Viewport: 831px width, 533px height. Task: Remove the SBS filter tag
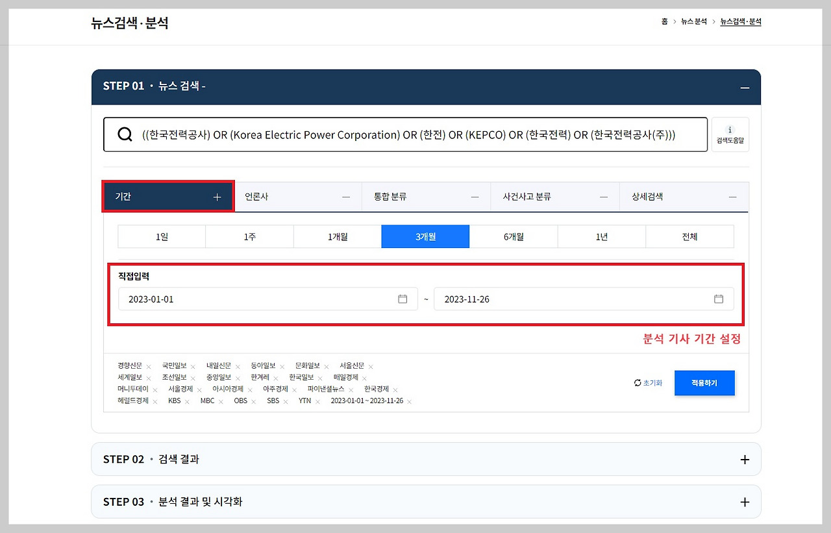point(286,402)
